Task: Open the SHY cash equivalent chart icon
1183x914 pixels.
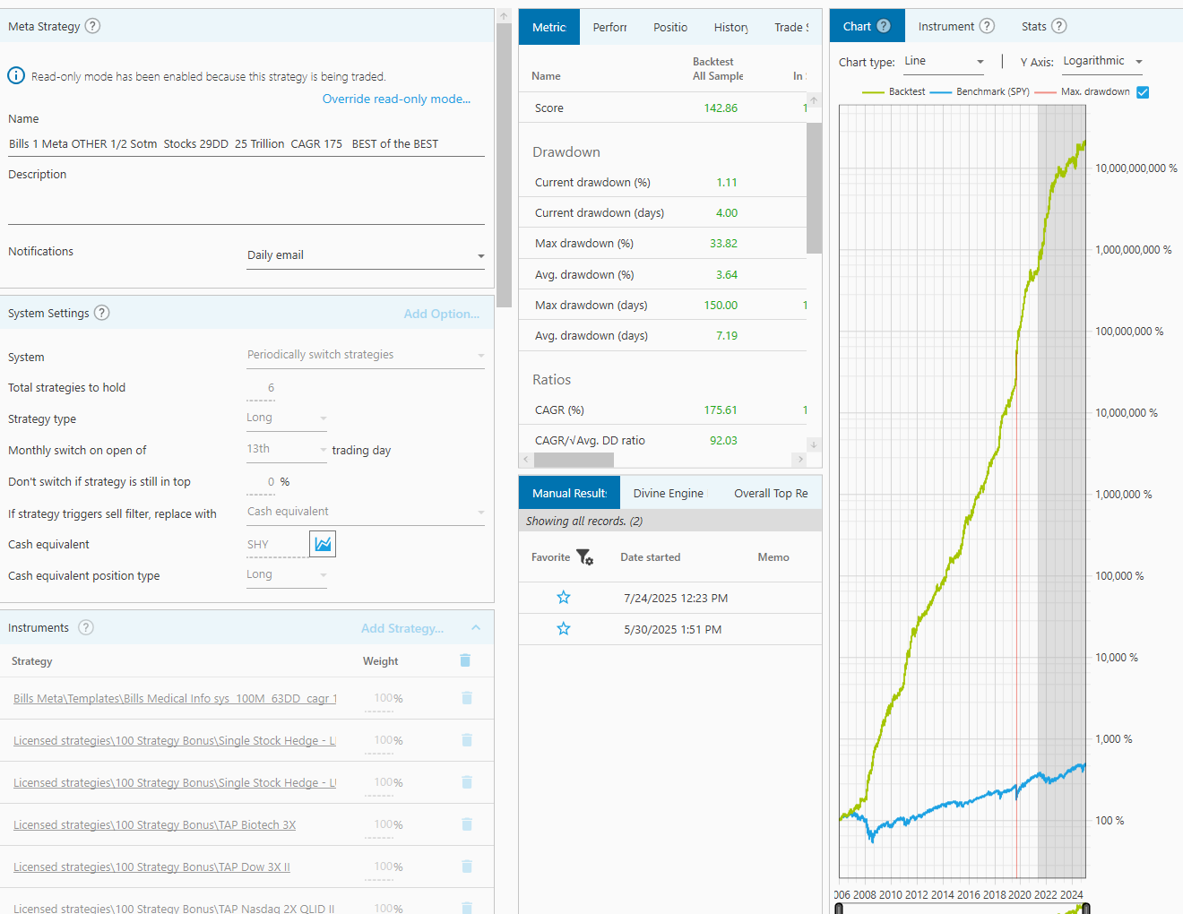Action: [323, 544]
